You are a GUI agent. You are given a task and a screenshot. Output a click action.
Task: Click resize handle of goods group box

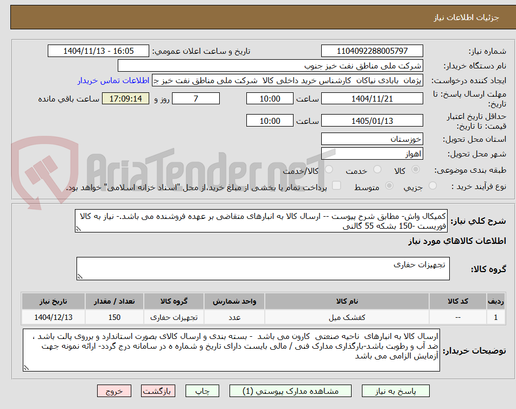(x=80, y=276)
